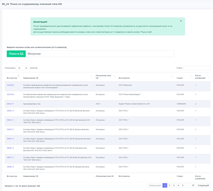
Task: Sort by № в реестре column arrows
Action: (x=19, y=76)
